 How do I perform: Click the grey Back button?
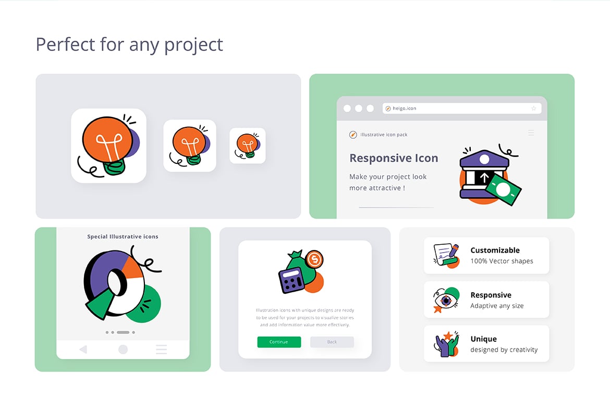click(332, 342)
